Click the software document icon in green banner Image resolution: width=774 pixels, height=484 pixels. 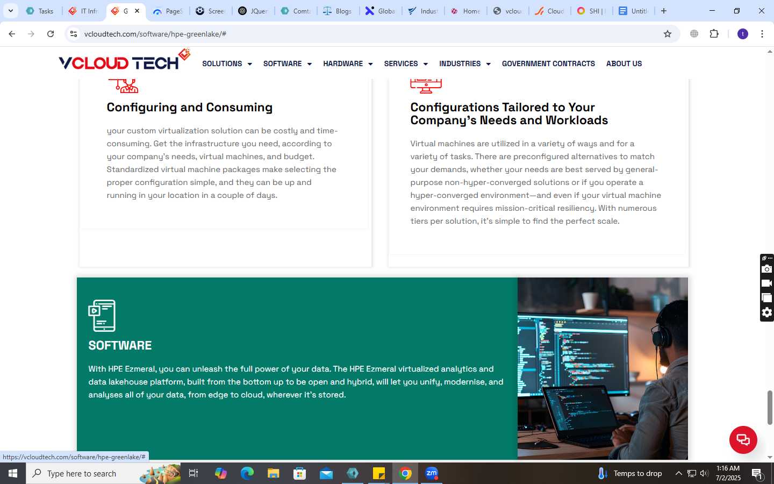(x=102, y=316)
